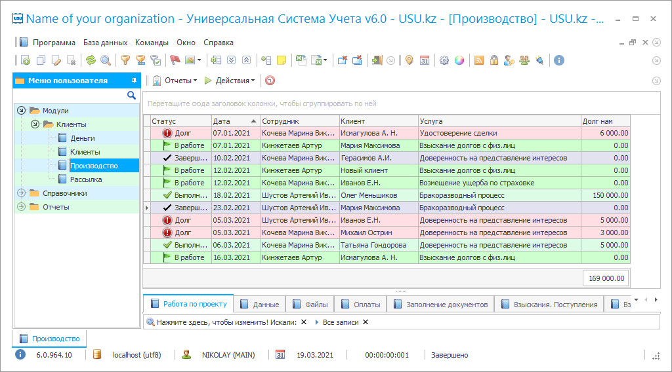Open the Программа menu
Viewport: 672px width, 372px height.
(x=54, y=43)
